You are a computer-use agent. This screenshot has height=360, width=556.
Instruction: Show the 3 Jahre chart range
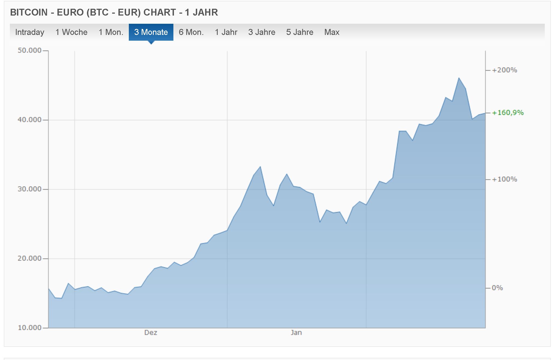pyautogui.click(x=262, y=32)
